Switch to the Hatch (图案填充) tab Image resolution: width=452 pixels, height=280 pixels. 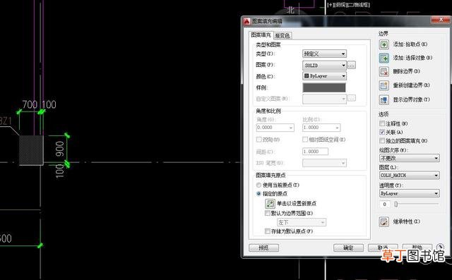pyautogui.click(x=261, y=35)
